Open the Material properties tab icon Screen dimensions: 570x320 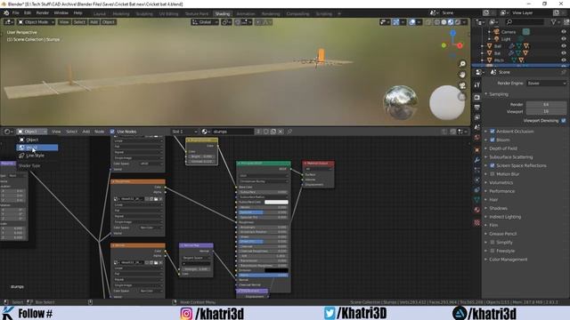[477, 210]
